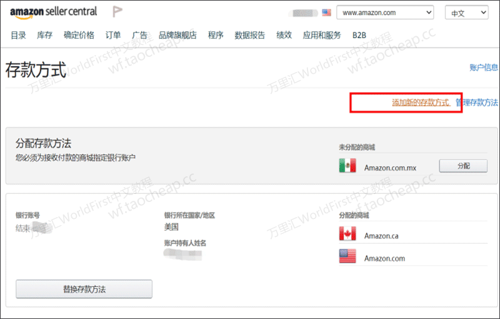Select Amazon.com.mx marketplace text
The width and height of the screenshot is (500, 319).
click(390, 168)
